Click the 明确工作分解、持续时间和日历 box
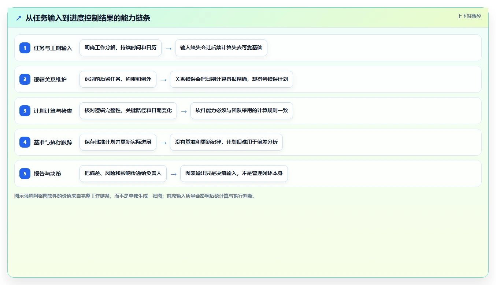496x285 pixels. [121, 48]
